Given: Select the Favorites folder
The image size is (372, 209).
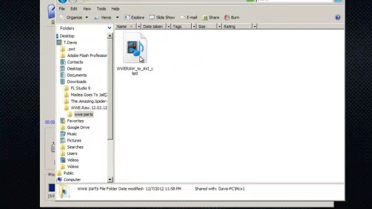Looking at the screenshot, I should tap(75, 121).
